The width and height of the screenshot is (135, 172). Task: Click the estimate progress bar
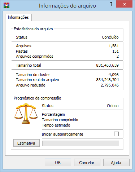click(x=80, y=143)
